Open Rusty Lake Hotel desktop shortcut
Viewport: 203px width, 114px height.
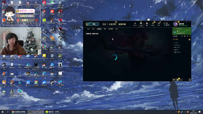pos(60,31)
